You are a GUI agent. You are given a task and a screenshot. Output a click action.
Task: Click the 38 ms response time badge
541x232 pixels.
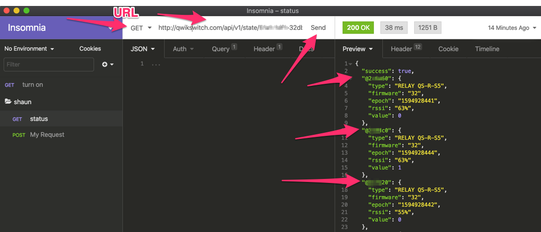point(394,28)
